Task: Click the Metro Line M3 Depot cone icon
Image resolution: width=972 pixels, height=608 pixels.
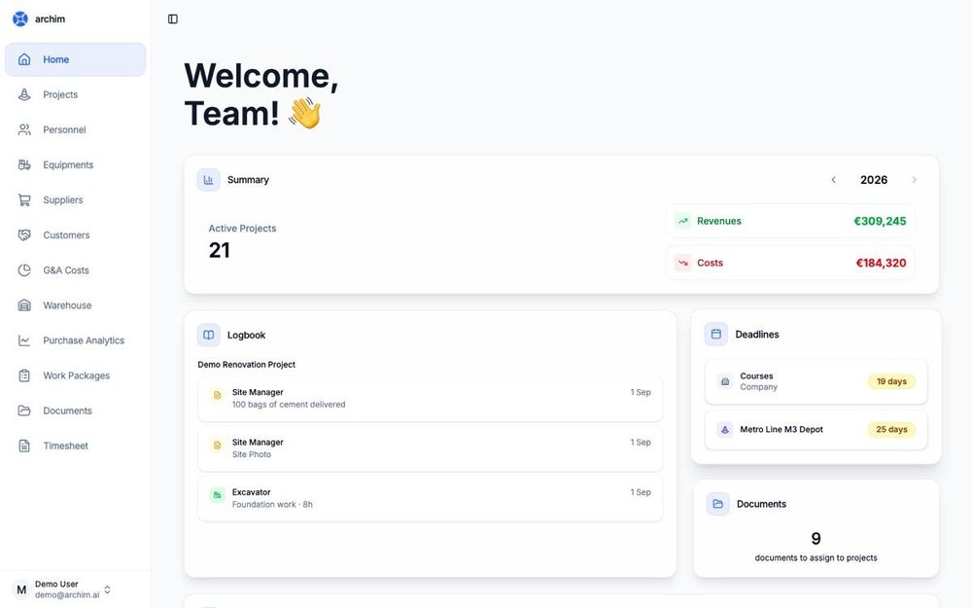Action: (725, 429)
